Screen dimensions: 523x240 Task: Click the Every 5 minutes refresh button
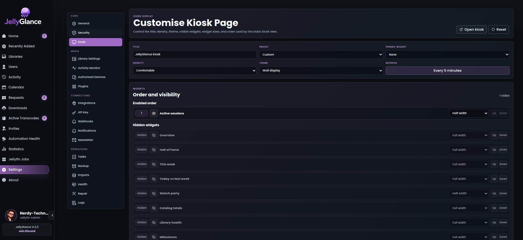point(447,71)
